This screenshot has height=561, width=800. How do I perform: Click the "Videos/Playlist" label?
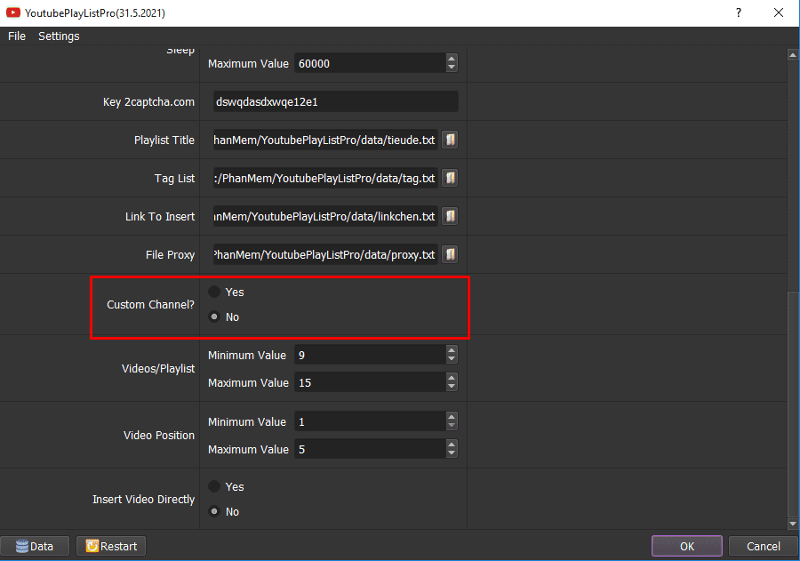pyautogui.click(x=158, y=369)
